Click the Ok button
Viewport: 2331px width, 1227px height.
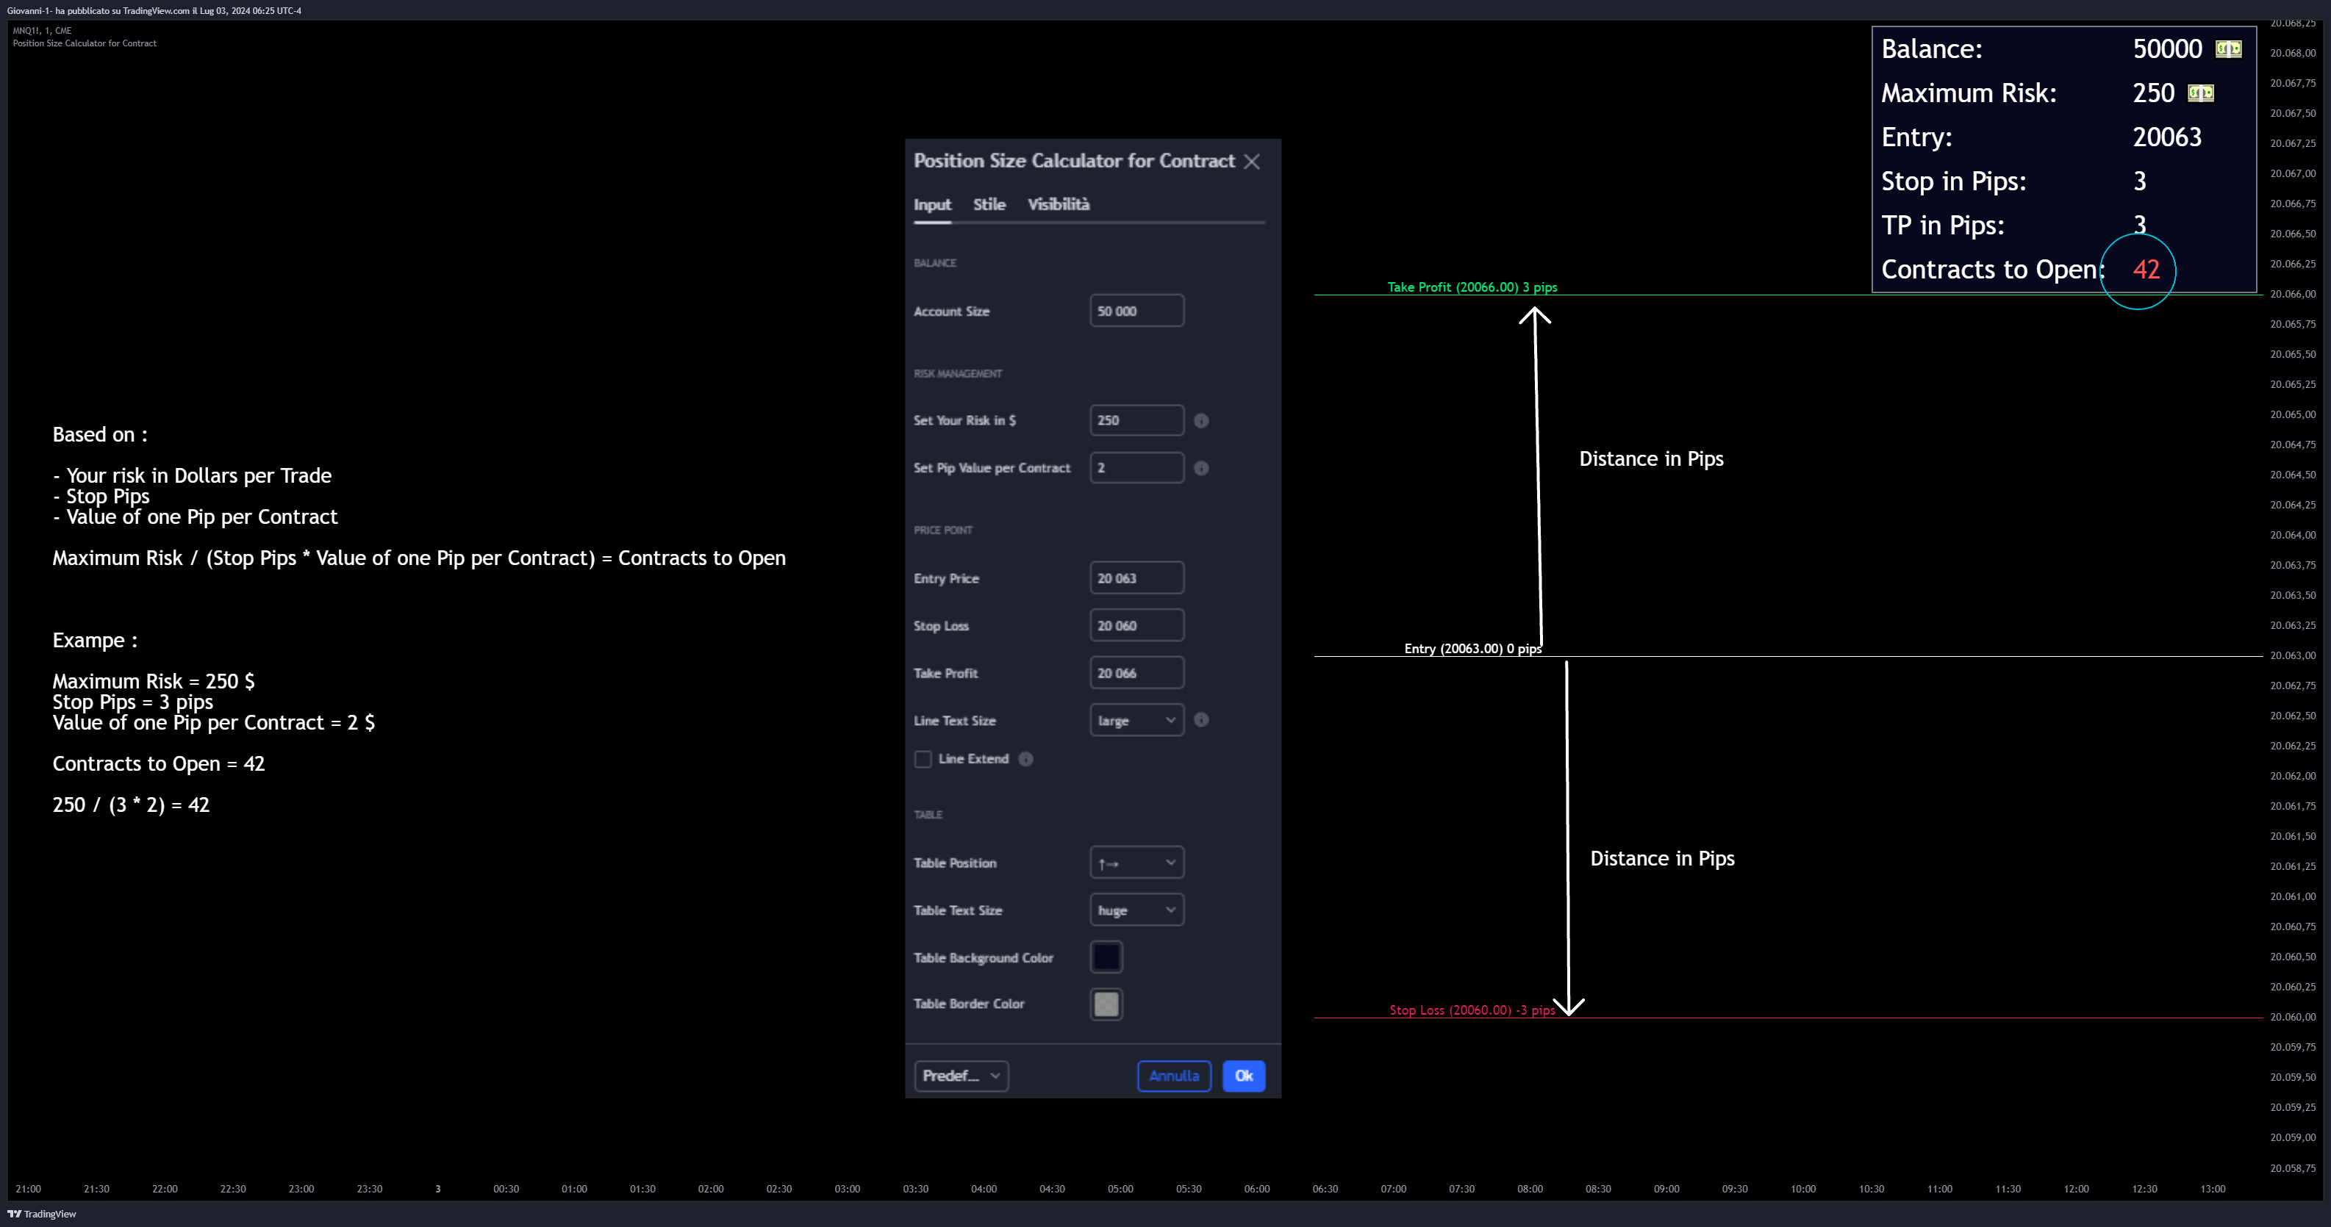(1243, 1075)
